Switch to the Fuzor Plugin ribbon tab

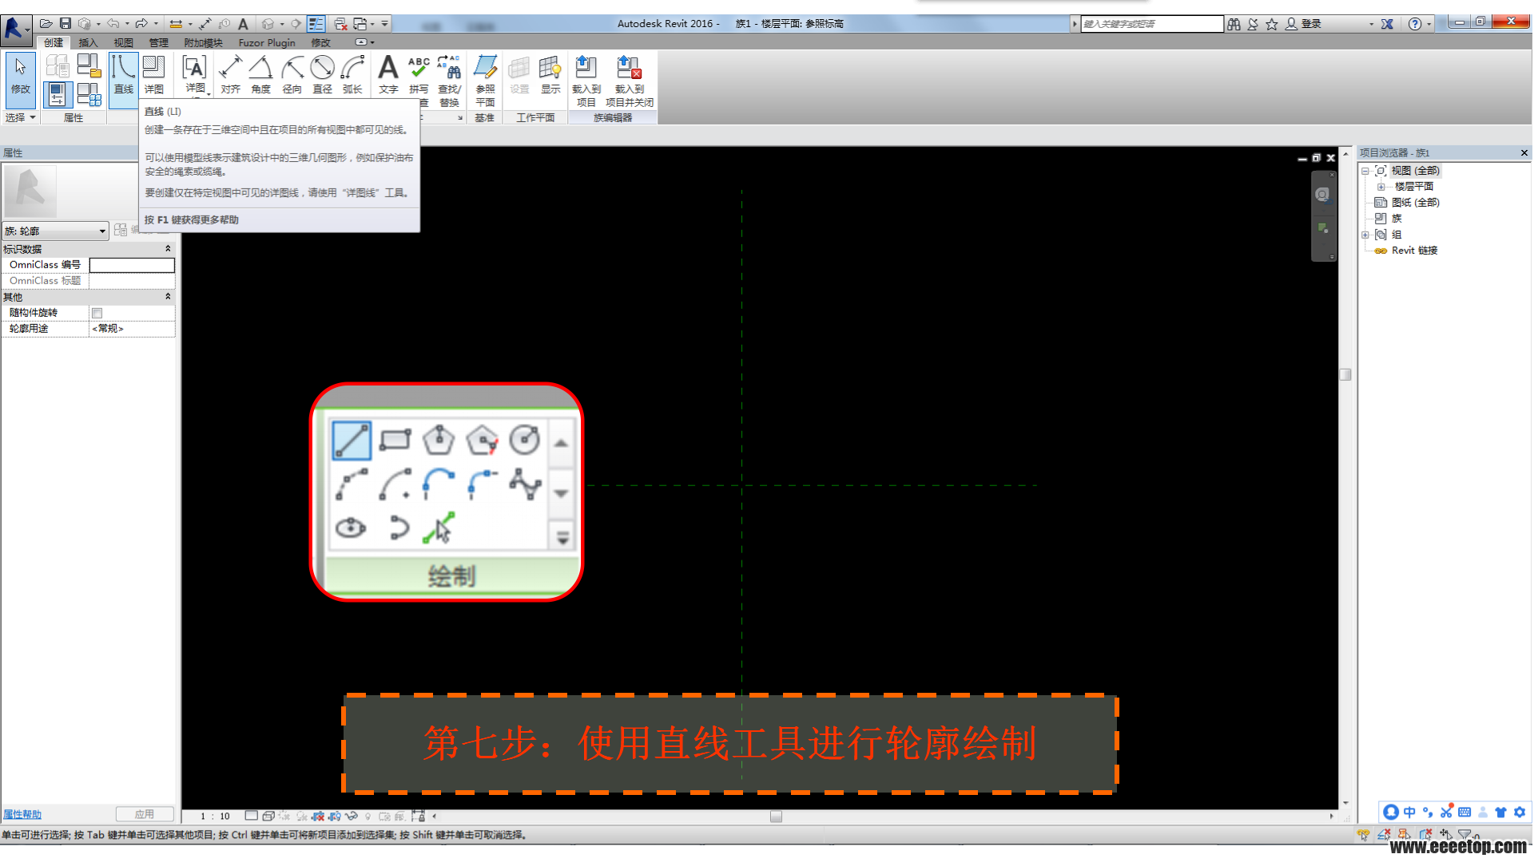[267, 42]
